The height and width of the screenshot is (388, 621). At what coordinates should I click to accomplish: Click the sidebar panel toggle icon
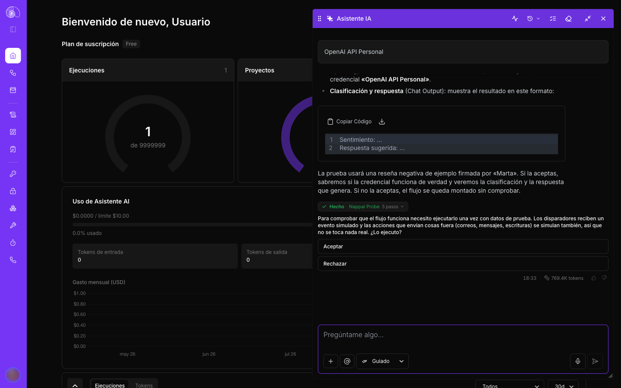pos(13,29)
